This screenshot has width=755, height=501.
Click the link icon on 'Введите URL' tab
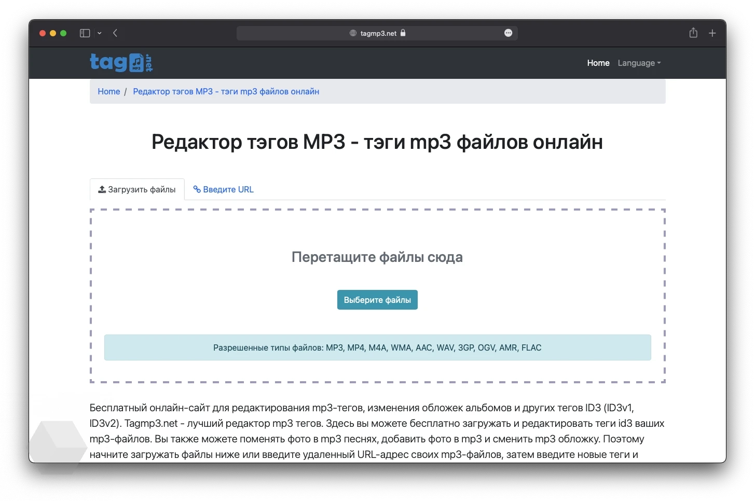pyautogui.click(x=197, y=189)
